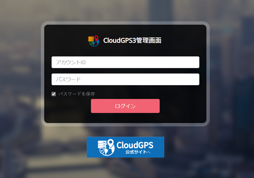The image size is (254, 178).
Task: Click the green shield in header logo
Action: click(91, 43)
